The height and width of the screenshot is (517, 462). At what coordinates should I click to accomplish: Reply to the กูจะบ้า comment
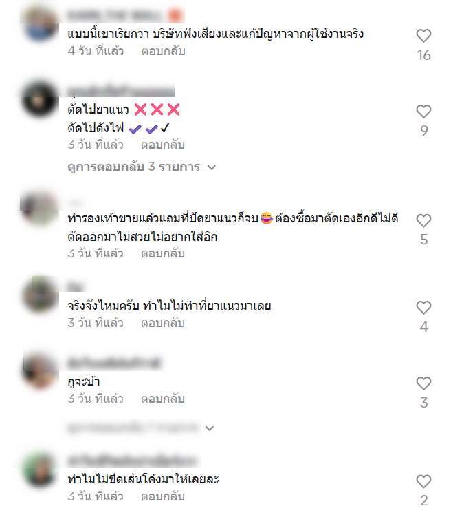[x=163, y=399]
